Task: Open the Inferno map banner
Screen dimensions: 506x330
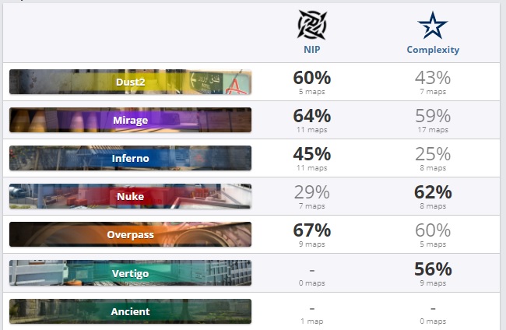Action: pos(131,158)
